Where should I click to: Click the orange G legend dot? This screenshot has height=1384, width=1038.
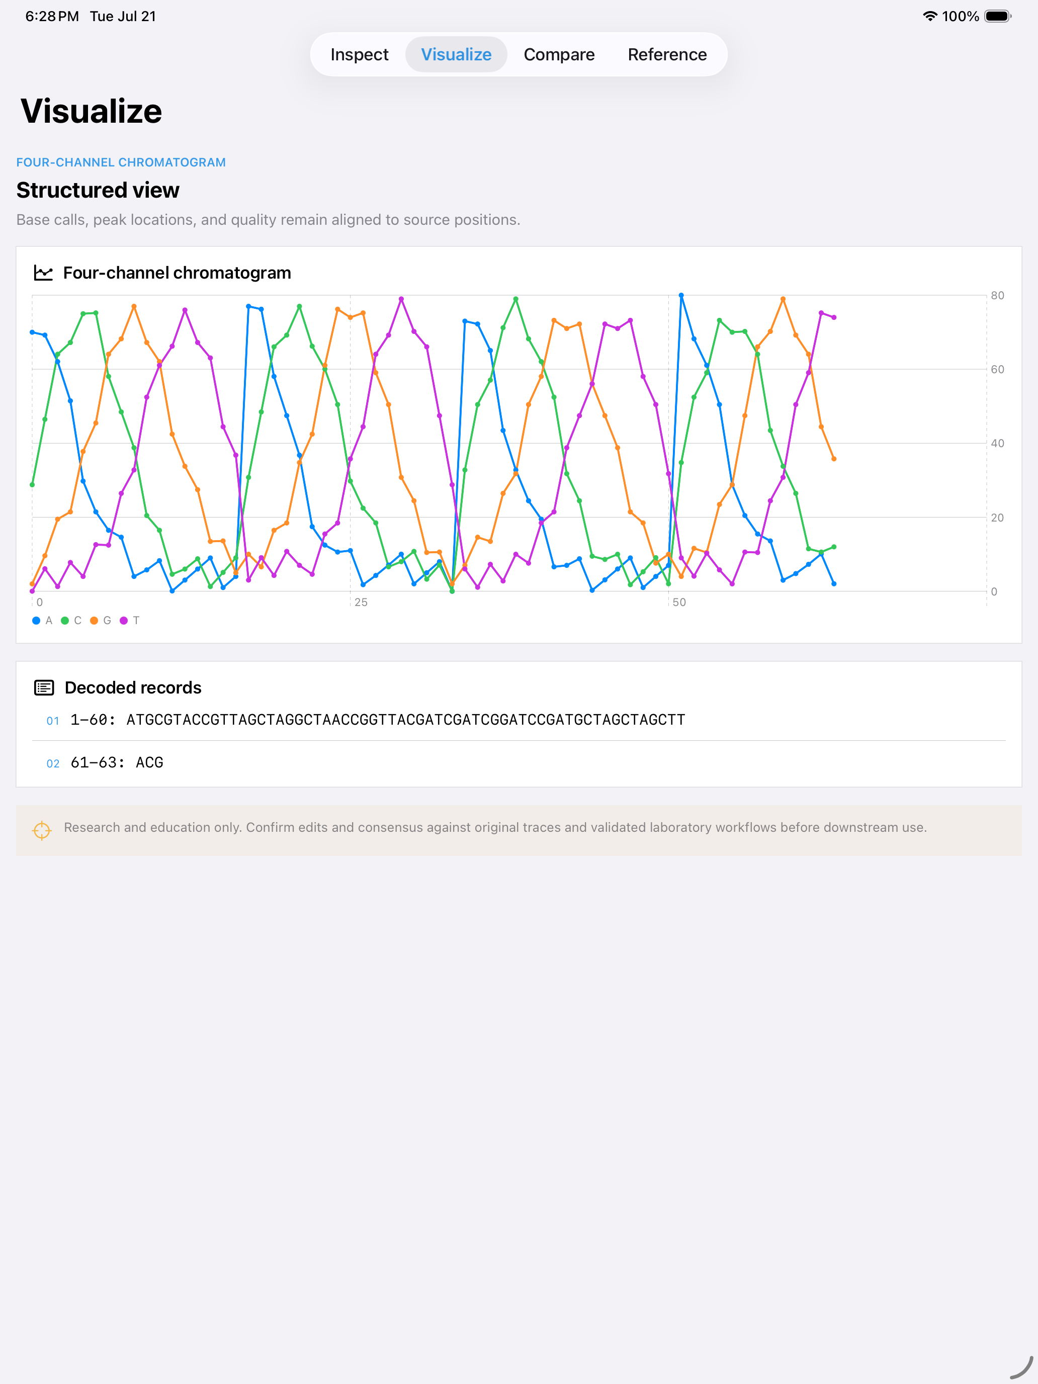pyautogui.click(x=94, y=621)
